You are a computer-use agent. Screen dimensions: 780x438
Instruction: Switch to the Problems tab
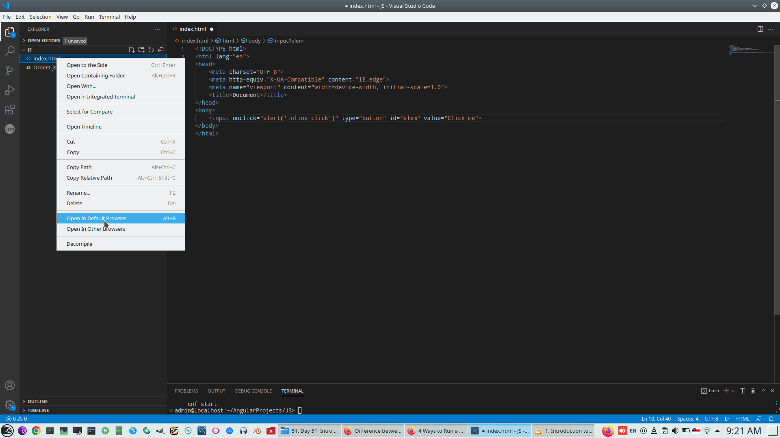186,391
